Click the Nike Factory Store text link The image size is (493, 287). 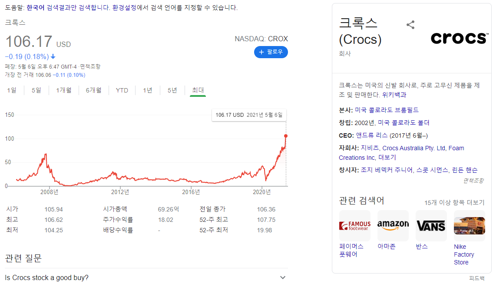[464, 254]
